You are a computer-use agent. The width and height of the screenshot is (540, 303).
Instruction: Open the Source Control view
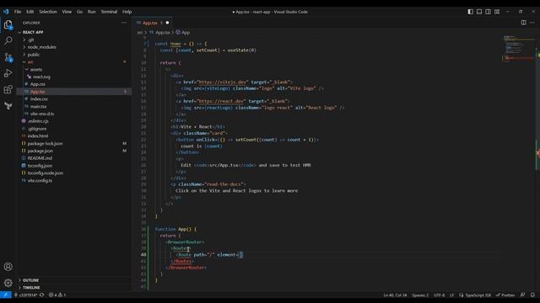(8, 57)
